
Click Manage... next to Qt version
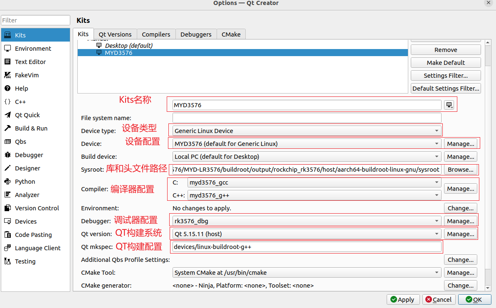[x=461, y=234]
